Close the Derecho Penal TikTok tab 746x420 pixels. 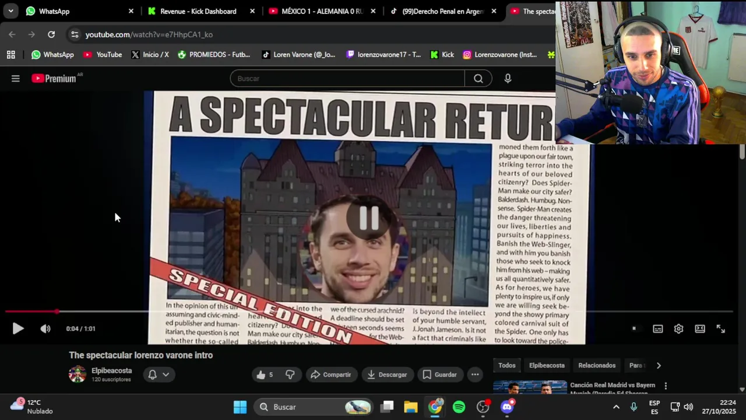click(494, 11)
